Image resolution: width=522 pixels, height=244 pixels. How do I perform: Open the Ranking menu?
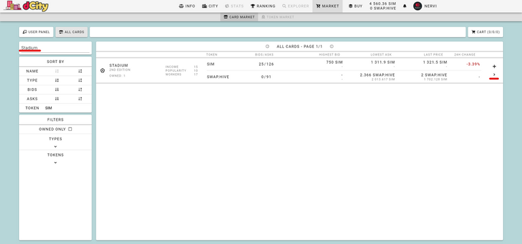click(x=262, y=6)
